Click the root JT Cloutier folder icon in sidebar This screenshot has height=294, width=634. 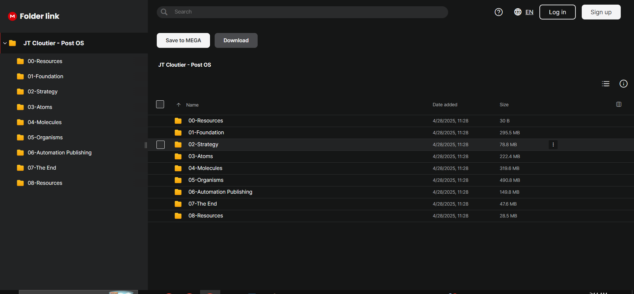[x=13, y=43]
